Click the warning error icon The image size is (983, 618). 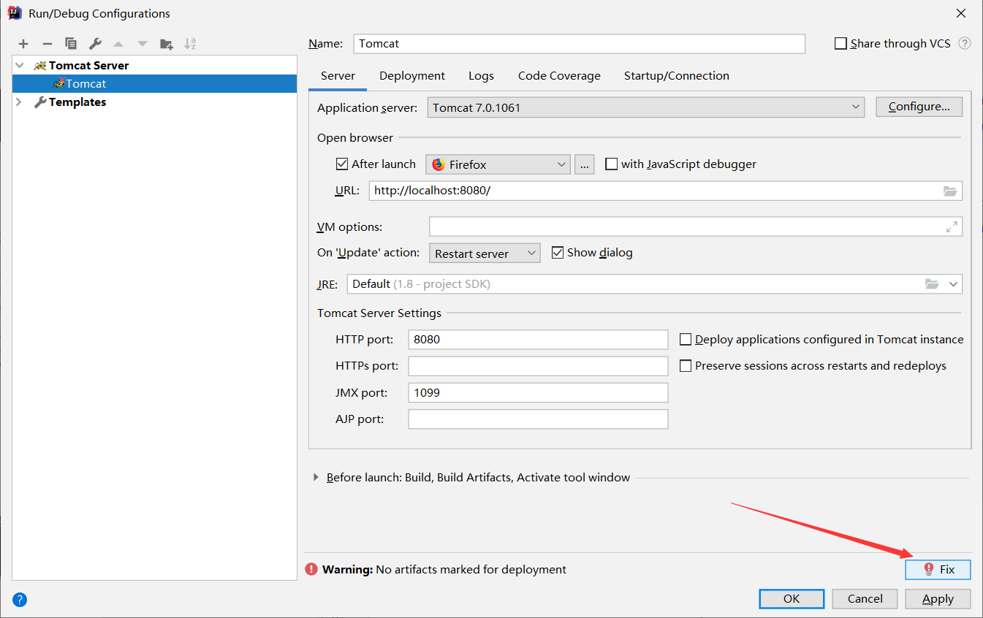312,569
